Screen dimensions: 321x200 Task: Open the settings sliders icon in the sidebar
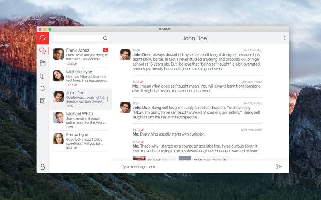click(43, 101)
